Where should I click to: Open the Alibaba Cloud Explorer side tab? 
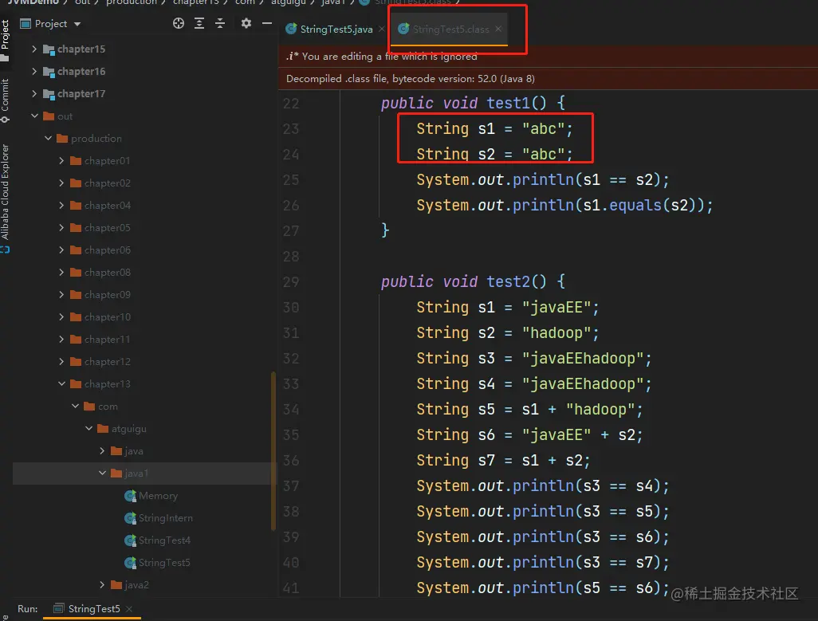[x=5, y=198]
